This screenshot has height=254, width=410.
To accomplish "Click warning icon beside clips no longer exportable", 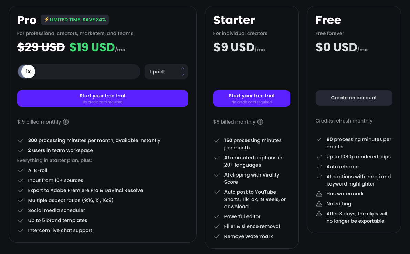I will 319,214.
